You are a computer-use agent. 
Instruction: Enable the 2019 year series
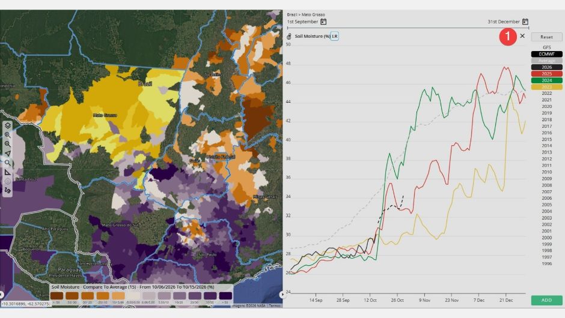(x=546, y=113)
